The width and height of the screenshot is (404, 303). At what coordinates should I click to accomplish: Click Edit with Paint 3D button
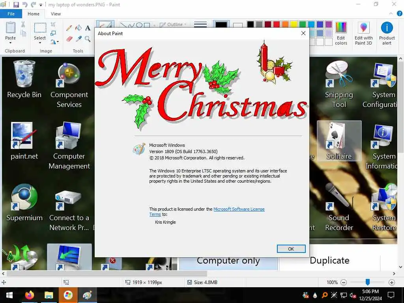(363, 34)
